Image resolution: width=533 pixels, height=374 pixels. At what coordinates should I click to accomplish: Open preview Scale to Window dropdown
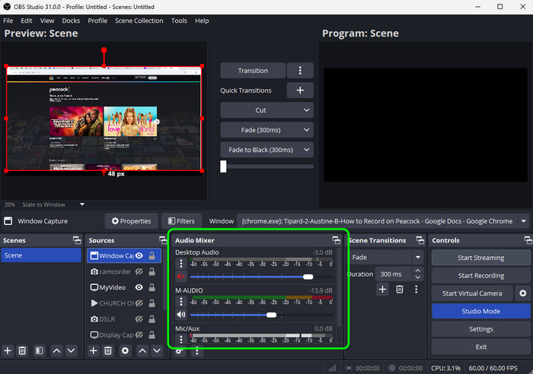[82, 204]
